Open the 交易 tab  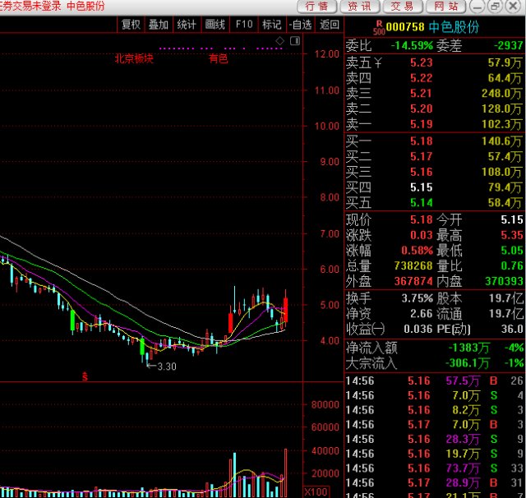pos(402,7)
